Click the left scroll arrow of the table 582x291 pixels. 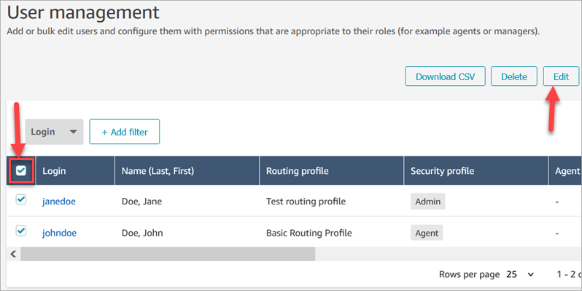click(12, 254)
